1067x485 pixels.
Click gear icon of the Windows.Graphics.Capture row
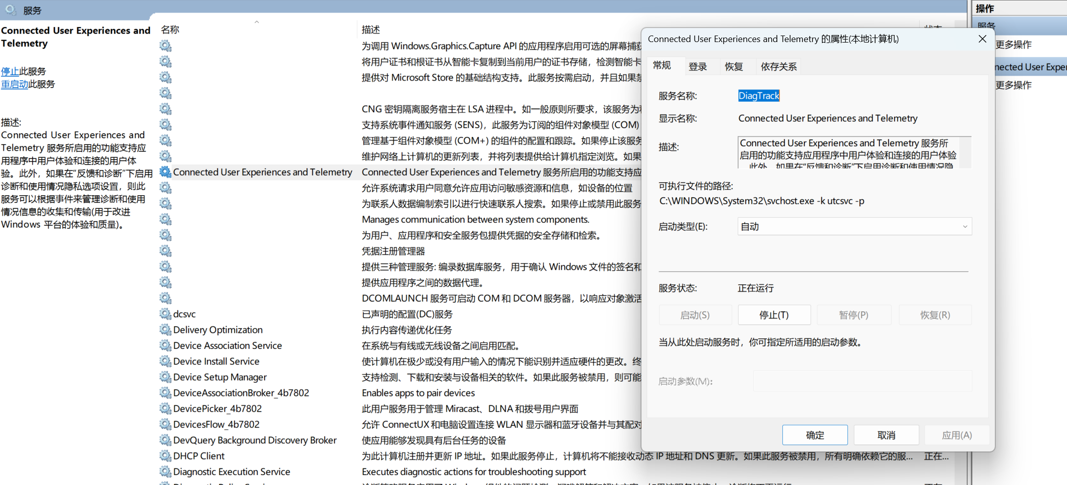tap(165, 46)
